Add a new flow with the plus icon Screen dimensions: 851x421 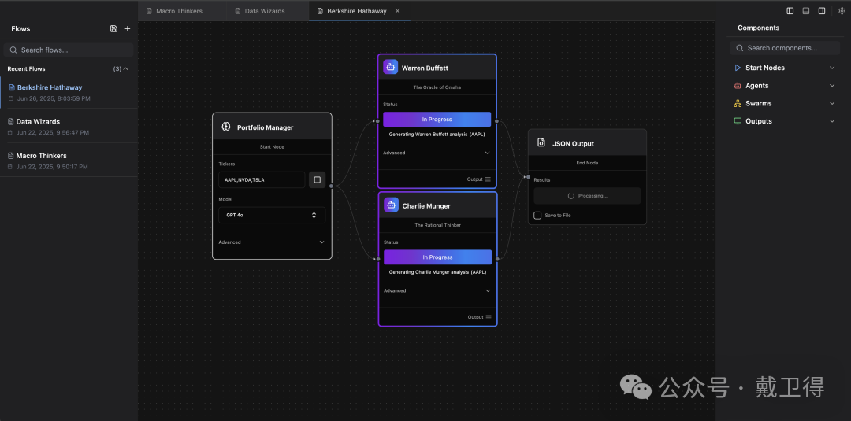tap(128, 28)
